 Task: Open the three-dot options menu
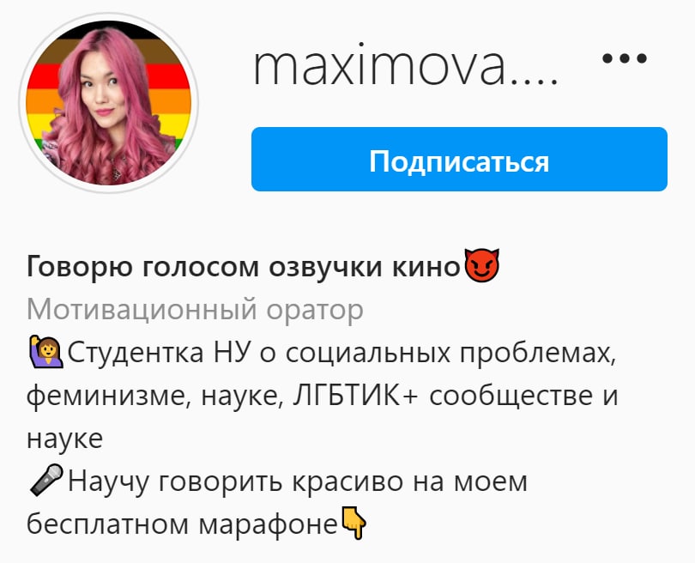[625, 58]
